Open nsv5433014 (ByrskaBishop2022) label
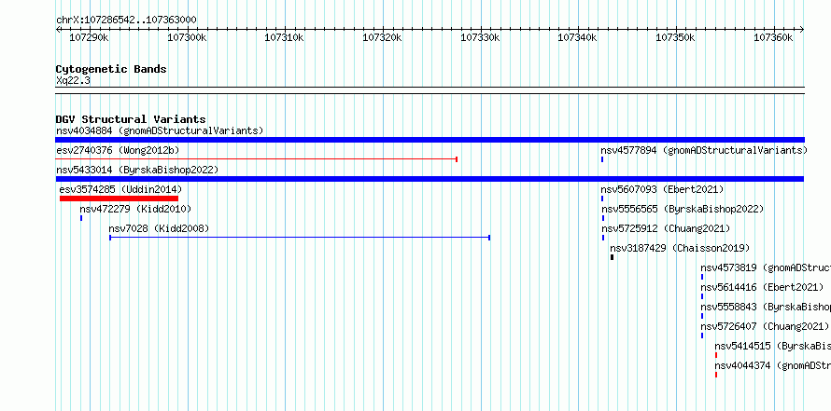This screenshot has width=831, height=411. click(137, 170)
